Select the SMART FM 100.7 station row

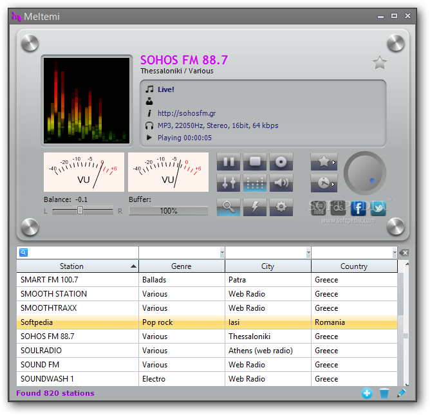(x=207, y=280)
